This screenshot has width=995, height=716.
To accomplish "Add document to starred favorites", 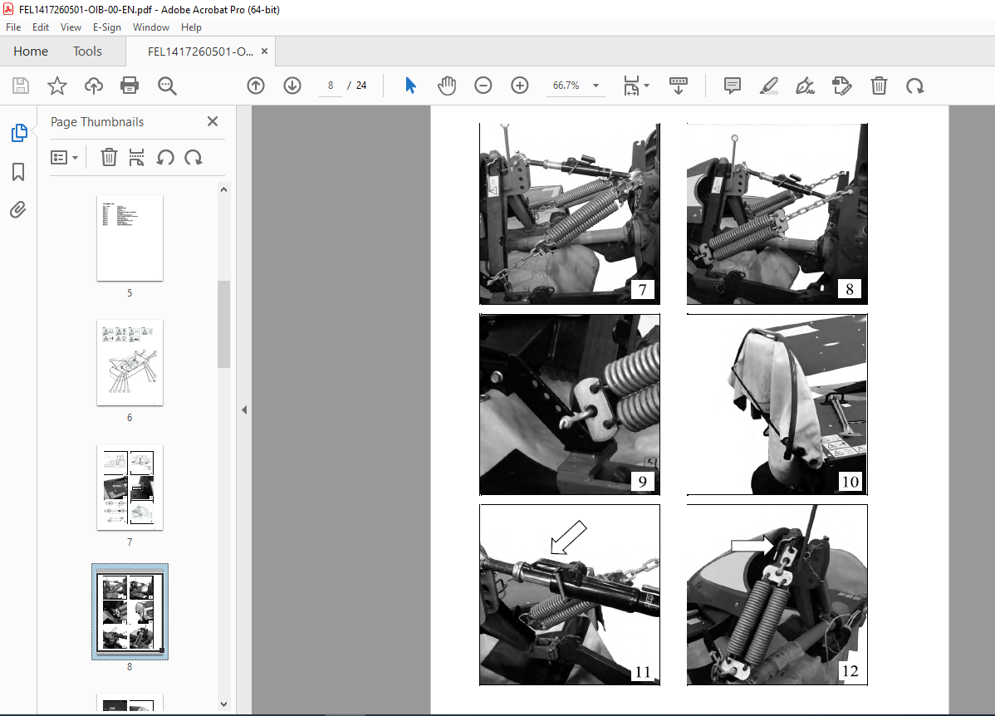I will (57, 86).
